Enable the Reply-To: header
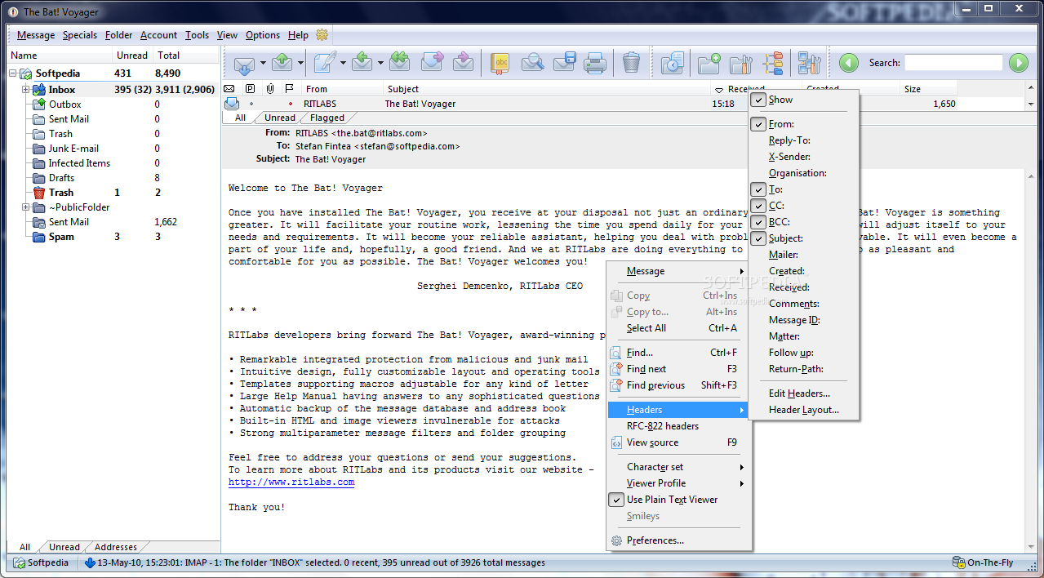1044x578 pixels. [789, 140]
